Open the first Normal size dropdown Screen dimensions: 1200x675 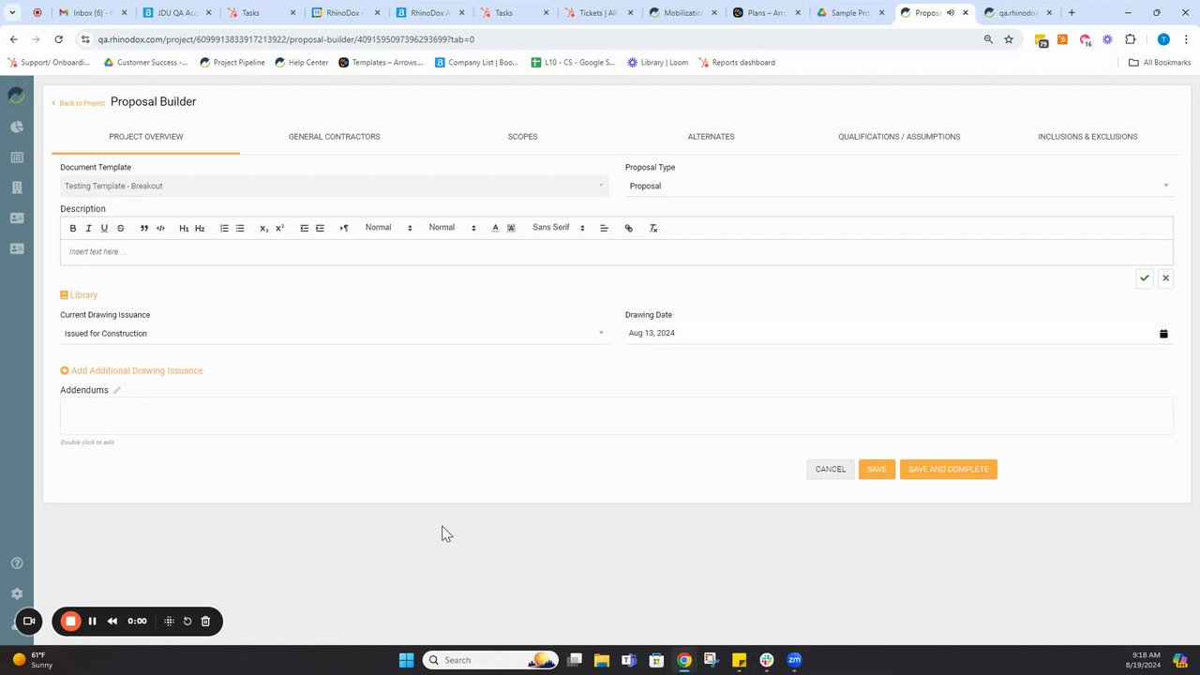pos(388,228)
